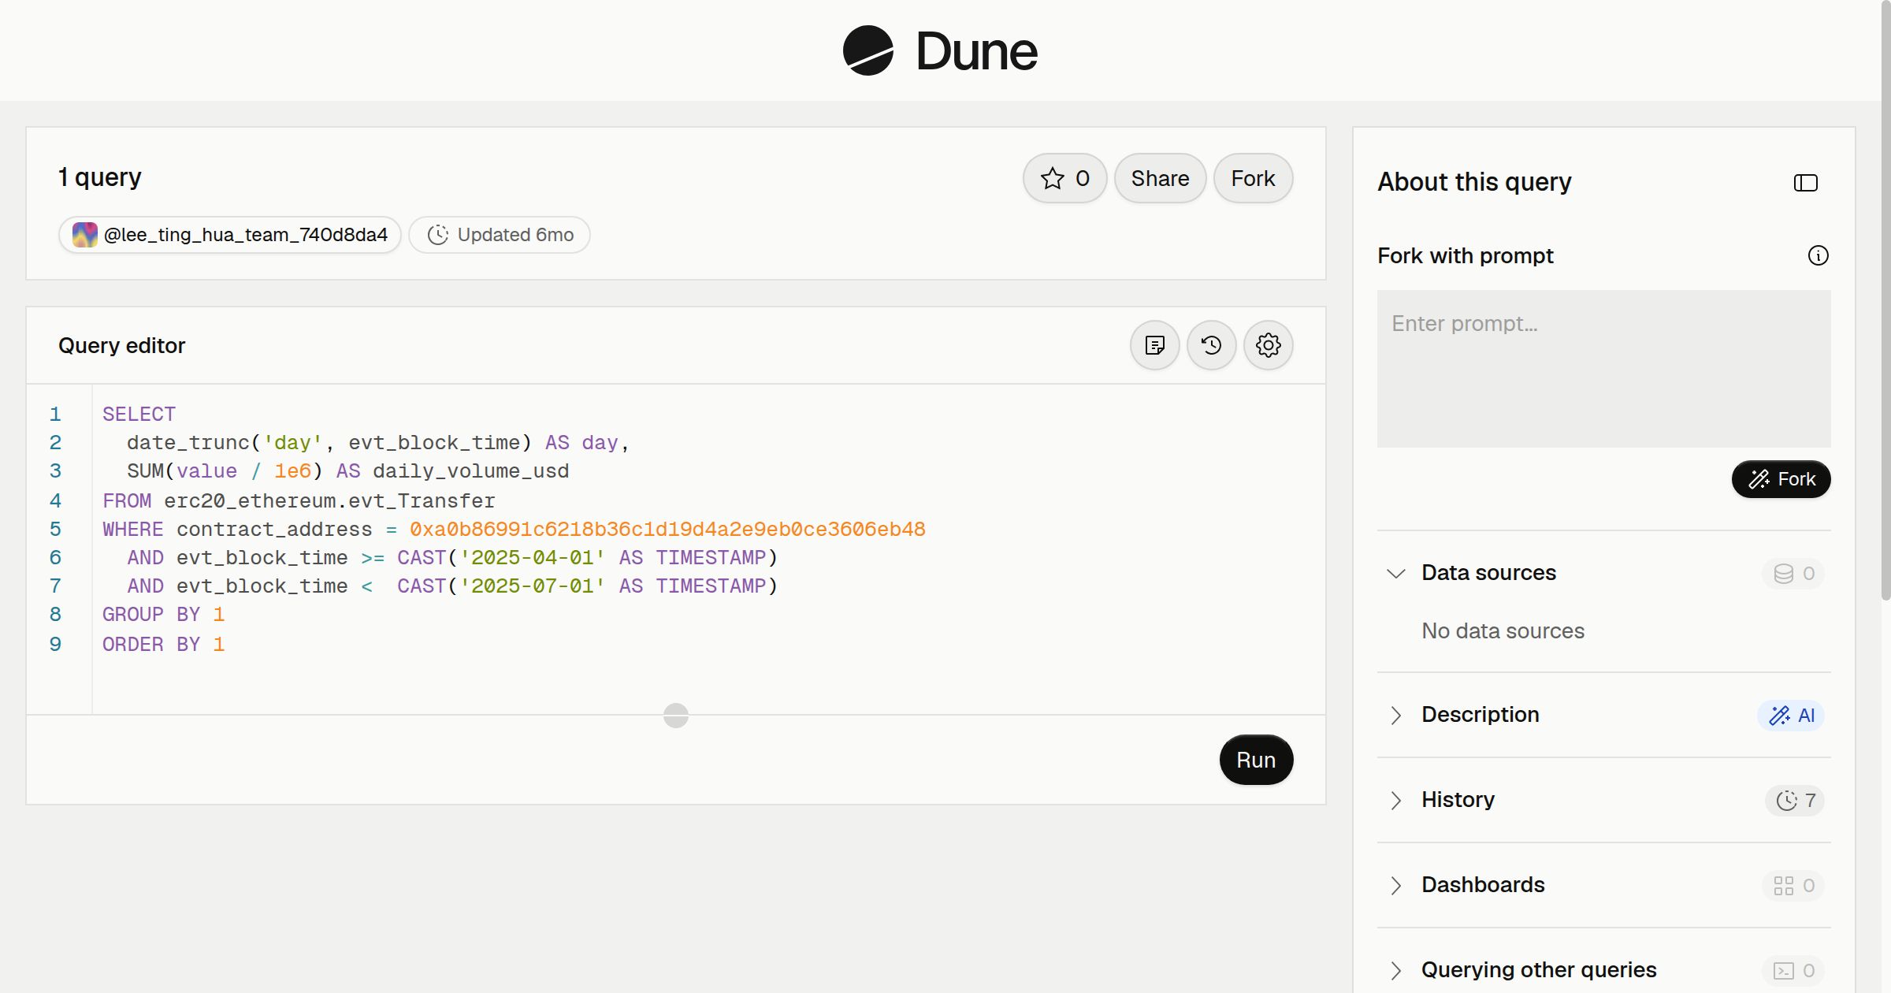
Task: Click GROUP BY on line 8
Action: (151, 615)
